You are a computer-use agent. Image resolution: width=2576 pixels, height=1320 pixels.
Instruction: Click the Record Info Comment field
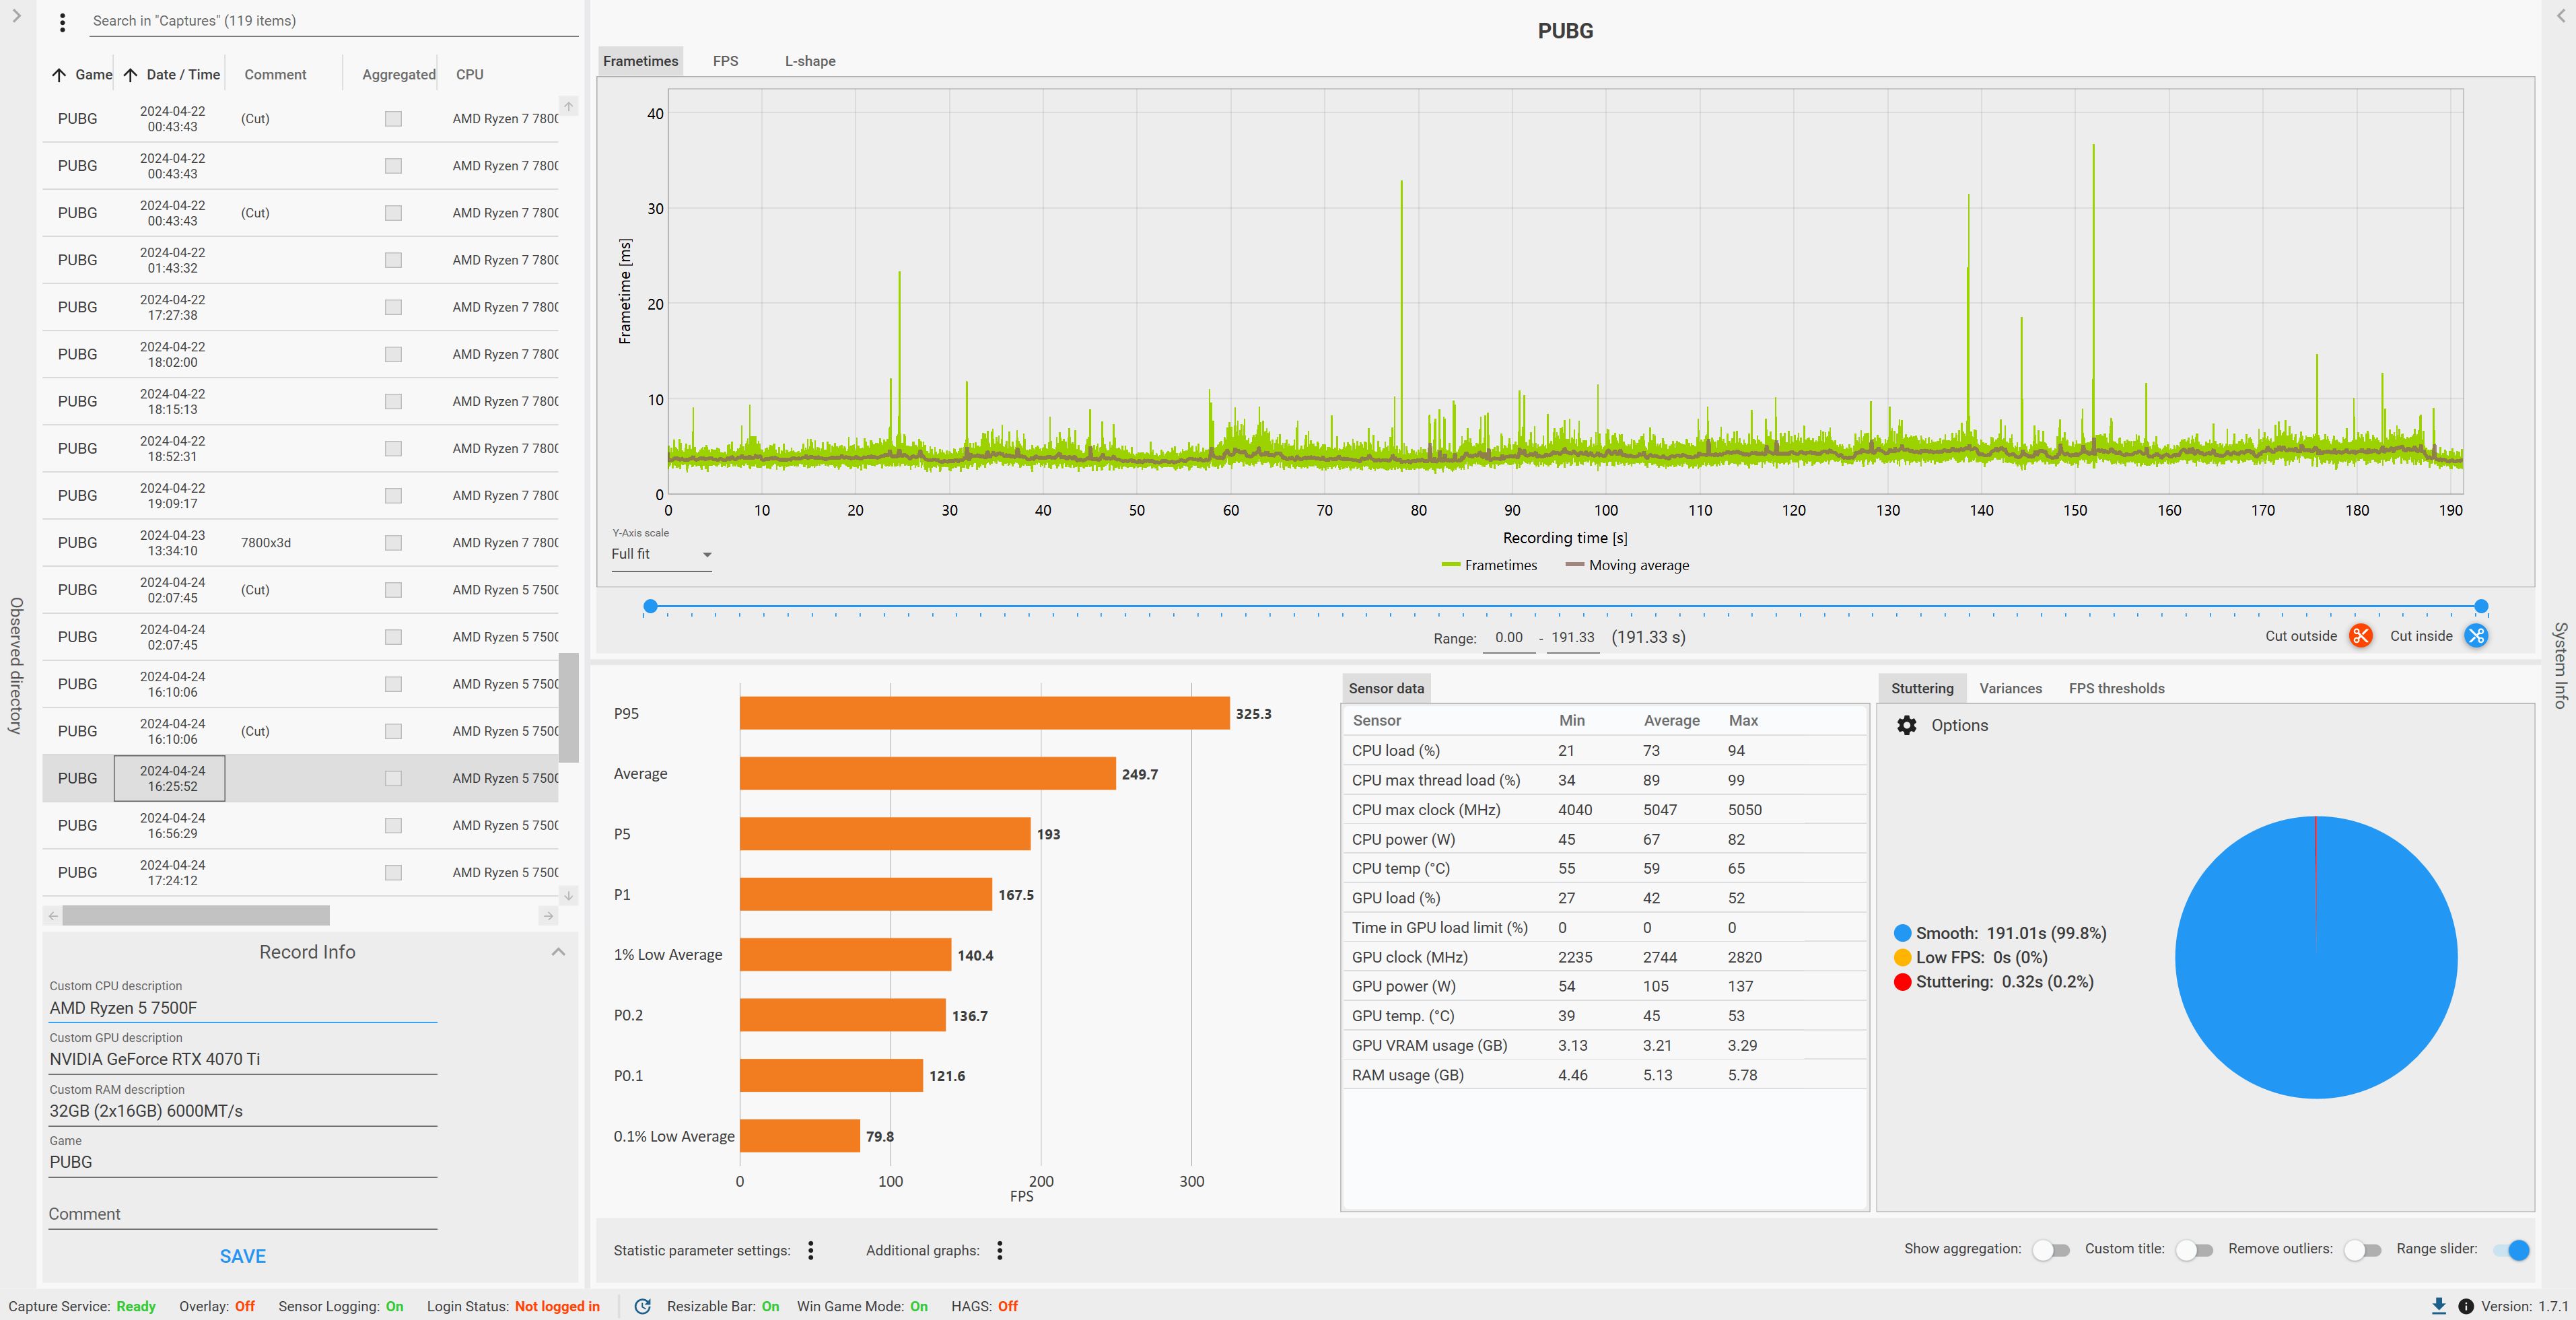(243, 1214)
